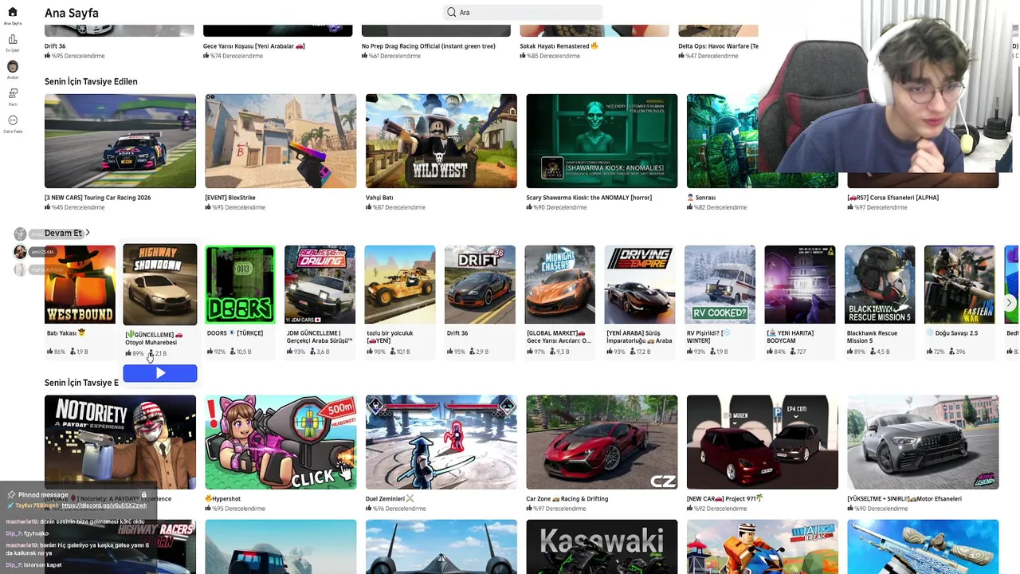Open the Jailbreak game thumbnail

pos(763,547)
